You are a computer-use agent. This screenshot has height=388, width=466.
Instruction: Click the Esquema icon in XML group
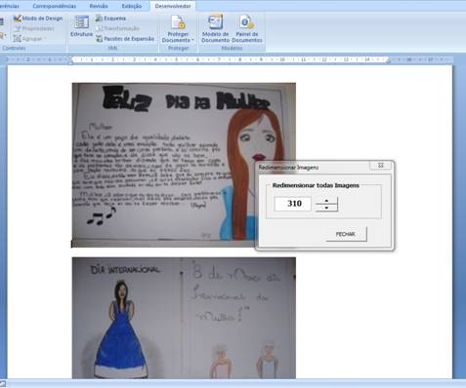(x=99, y=19)
